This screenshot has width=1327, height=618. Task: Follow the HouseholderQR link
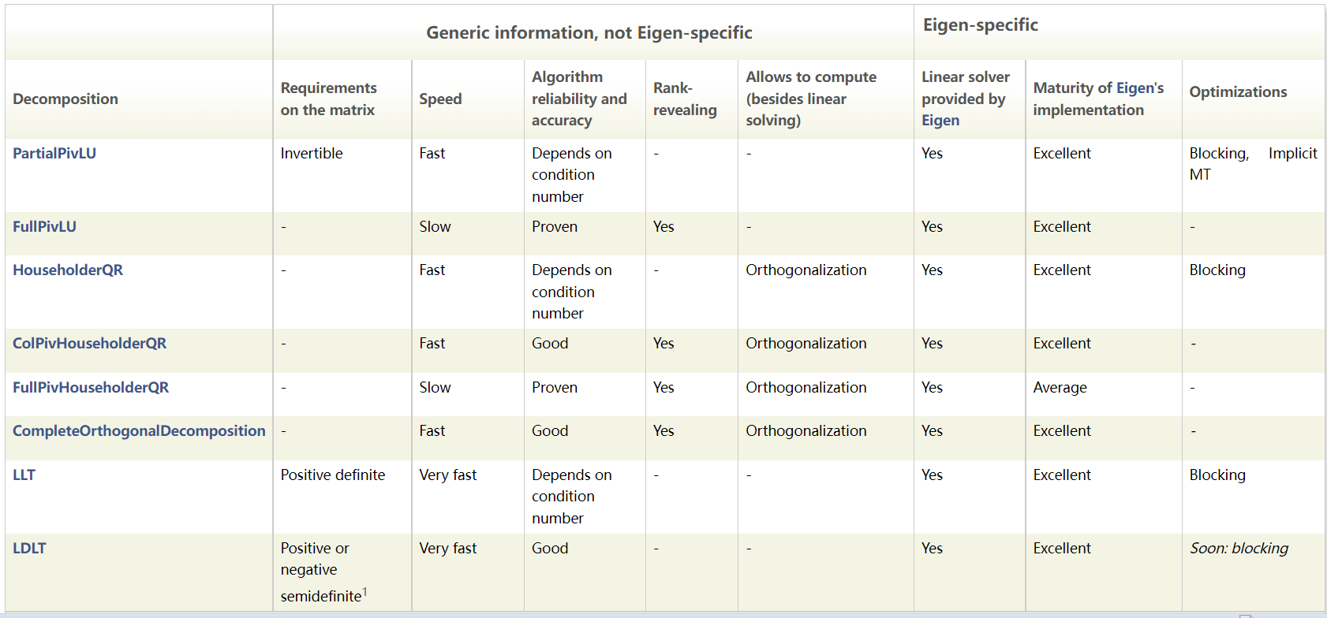click(x=68, y=270)
